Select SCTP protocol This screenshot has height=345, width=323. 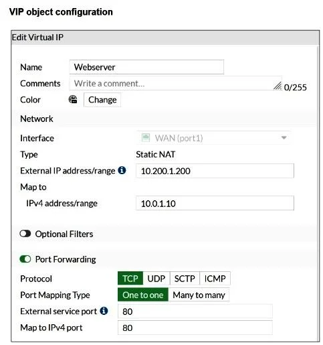[185, 279]
